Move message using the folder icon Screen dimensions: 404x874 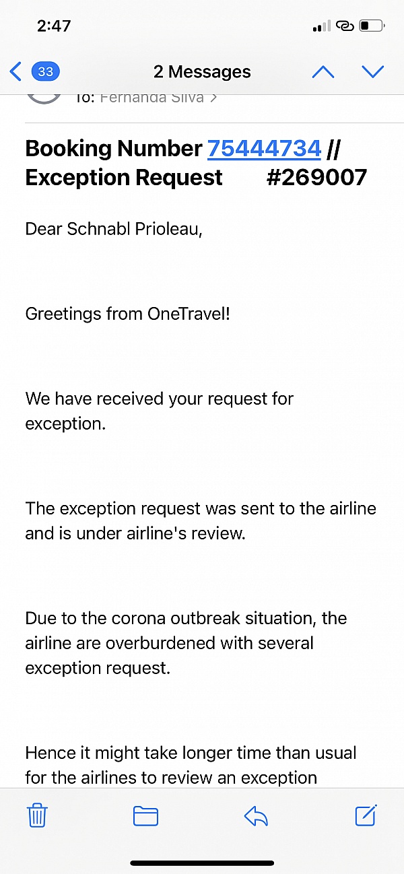point(145,816)
